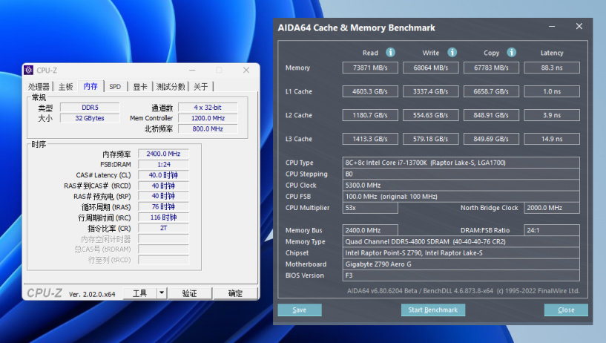Click the Write info icon in AIDA64
Viewport: 606px width, 343px height.
452,52
